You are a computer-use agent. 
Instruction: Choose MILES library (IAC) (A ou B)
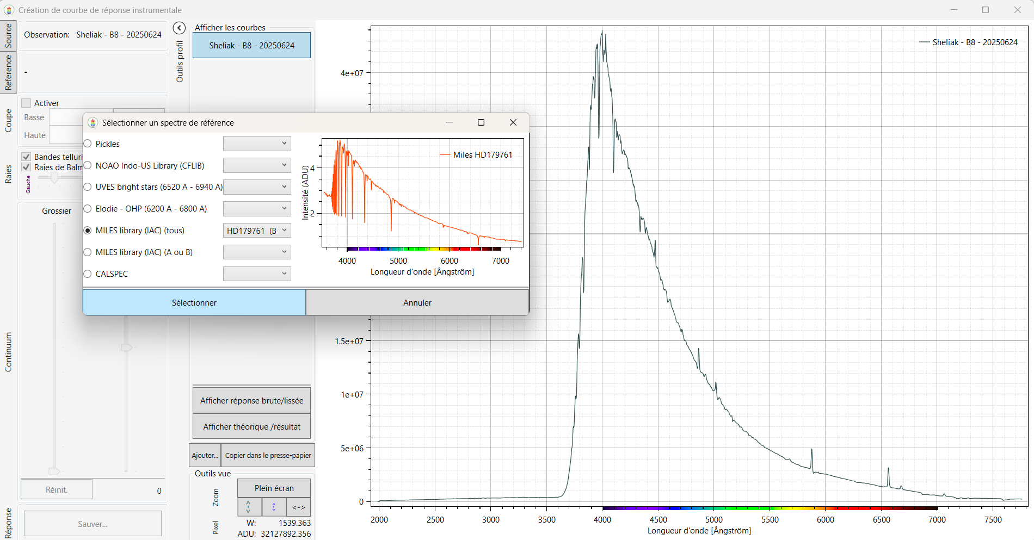coord(88,252)
